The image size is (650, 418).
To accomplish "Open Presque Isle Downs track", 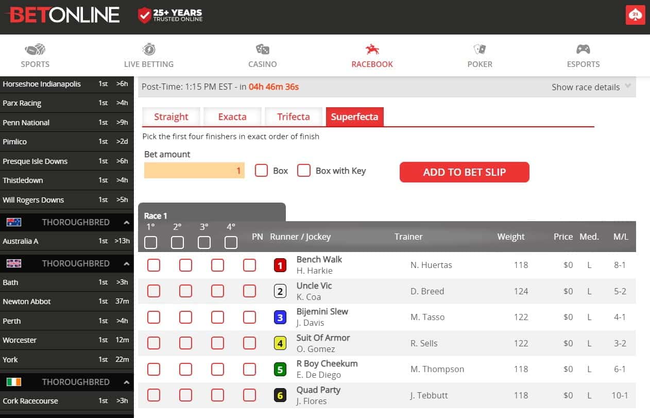I will 66,161.
